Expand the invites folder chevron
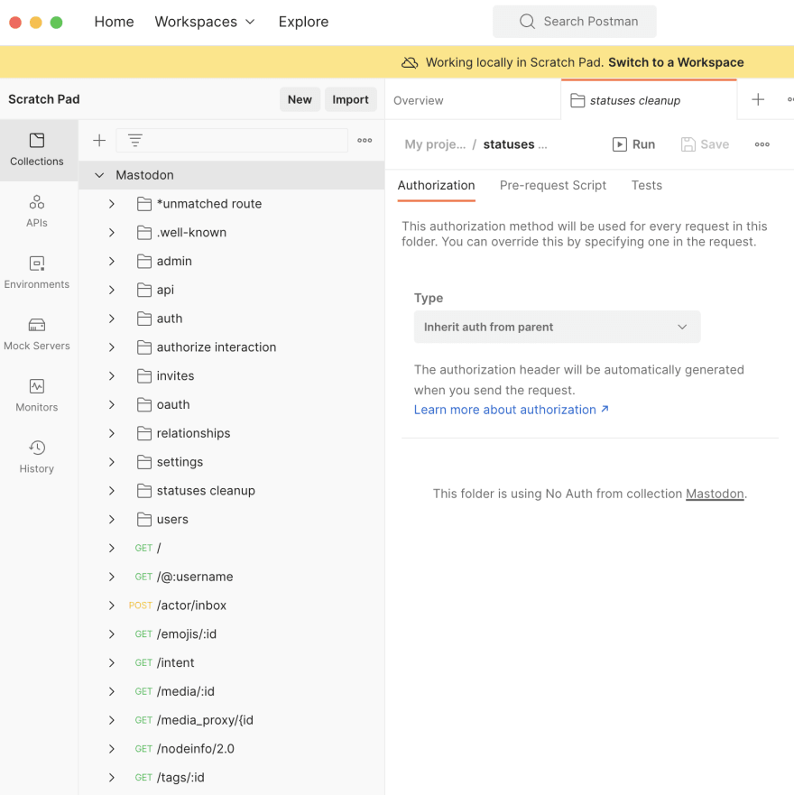Image resolution: width=794 pixels, height=795 pixels. [112, 375]
